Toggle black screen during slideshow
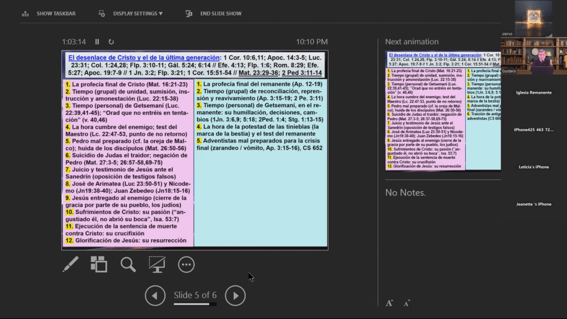Image resolution: width=567 pixels, height=319 pixels. (x=157, y=265)
